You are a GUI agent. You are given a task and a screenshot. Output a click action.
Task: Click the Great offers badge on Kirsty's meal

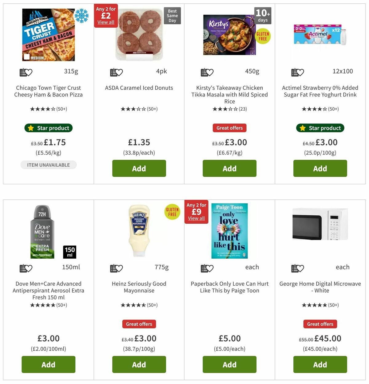pos(229,128)
